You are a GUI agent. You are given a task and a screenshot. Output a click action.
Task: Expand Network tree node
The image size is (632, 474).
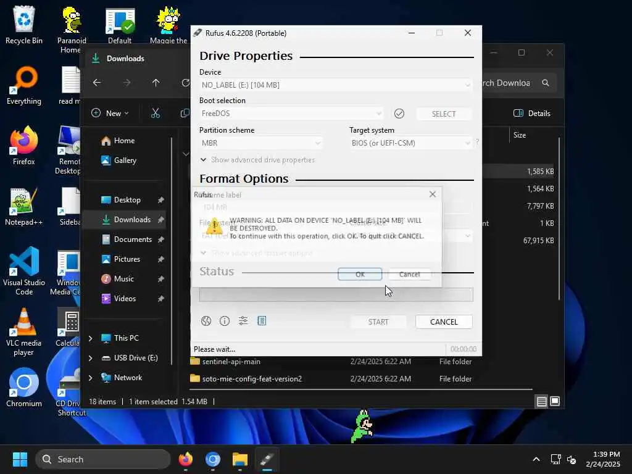coord(91,378)
